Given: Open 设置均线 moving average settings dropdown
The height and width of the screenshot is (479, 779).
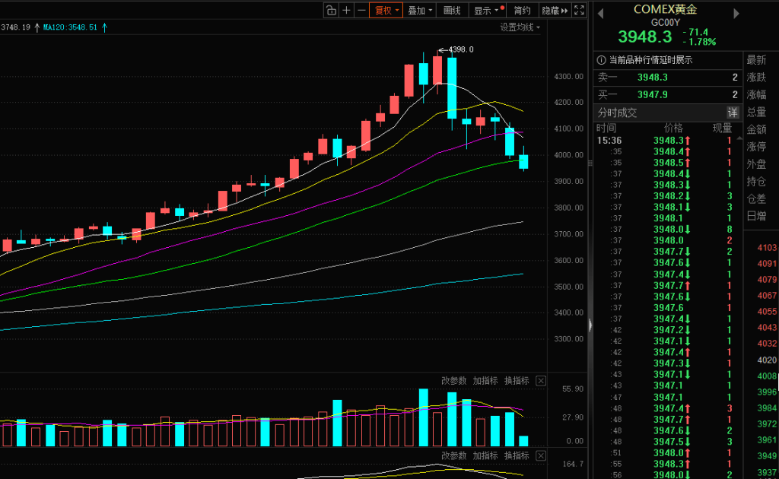Looking at the screenshot, I should point(520,27).
